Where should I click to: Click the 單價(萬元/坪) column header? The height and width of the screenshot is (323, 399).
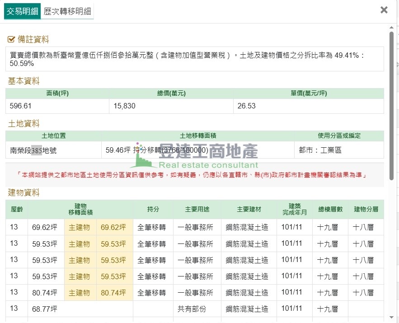pyautogui.click(x=308, y=94)
